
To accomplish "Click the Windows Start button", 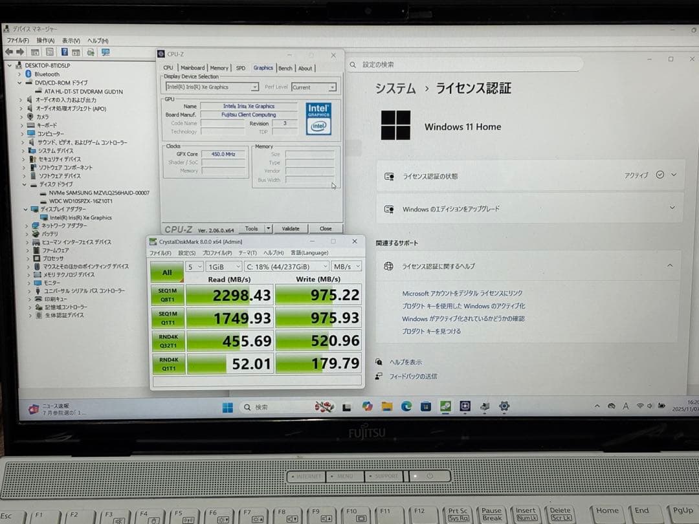I will (x=228, y=406).
